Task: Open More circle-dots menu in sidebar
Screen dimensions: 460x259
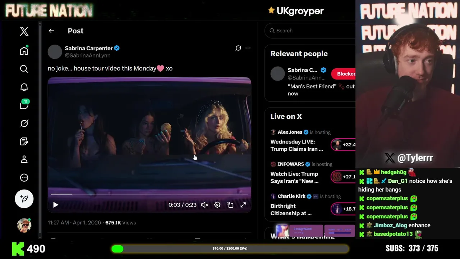Action: (24, 177)
